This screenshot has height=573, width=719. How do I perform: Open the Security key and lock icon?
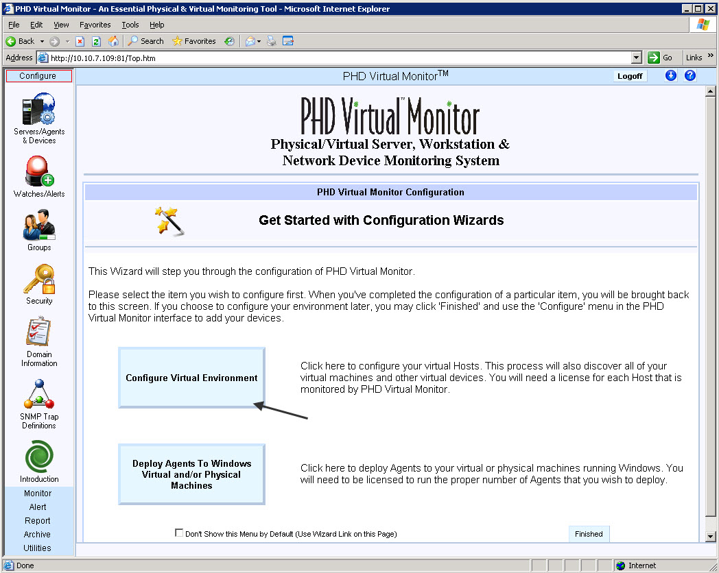tap(39, 278)
